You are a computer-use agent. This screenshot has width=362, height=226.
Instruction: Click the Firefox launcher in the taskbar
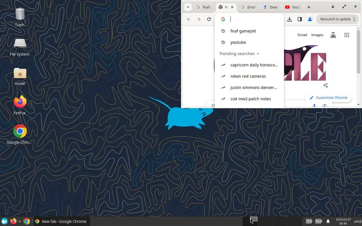pyautogui.click(x=13, y=221)
